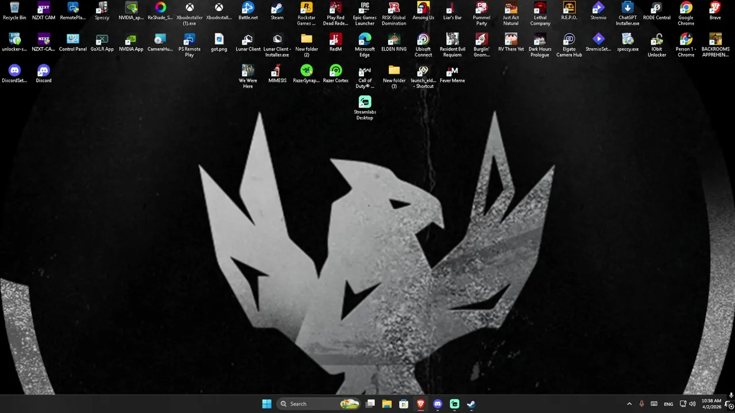Open the MIMESIS desktop shortcut
Screen dimensions: 735x413
(277, 74)
